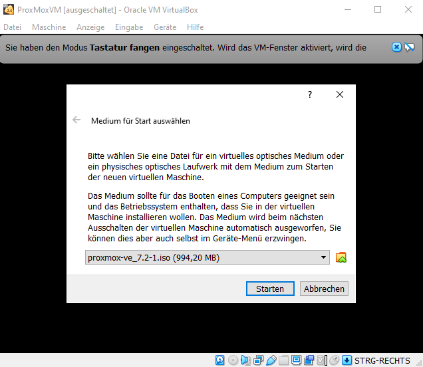This screenshot has height=367, width=423.
Task: Click the audio status icon
Action: coord(245,360)
